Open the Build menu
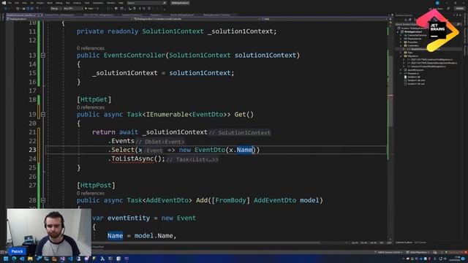468x263 pixels. coord(50,3)
